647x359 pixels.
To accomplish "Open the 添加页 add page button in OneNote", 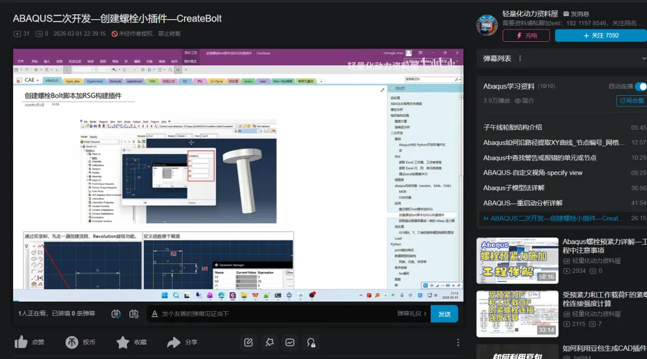I will pyautogui.click(x=398, y=88).
